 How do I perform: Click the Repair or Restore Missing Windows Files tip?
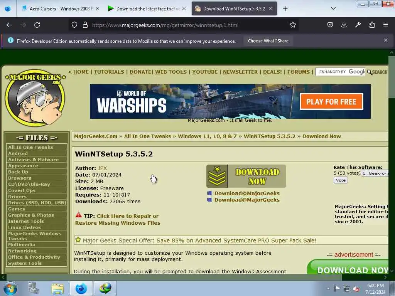click(x=118, y=219)
